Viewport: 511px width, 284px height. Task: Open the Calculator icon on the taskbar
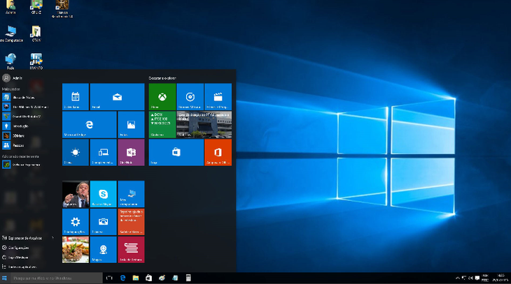tap(188, 278)
